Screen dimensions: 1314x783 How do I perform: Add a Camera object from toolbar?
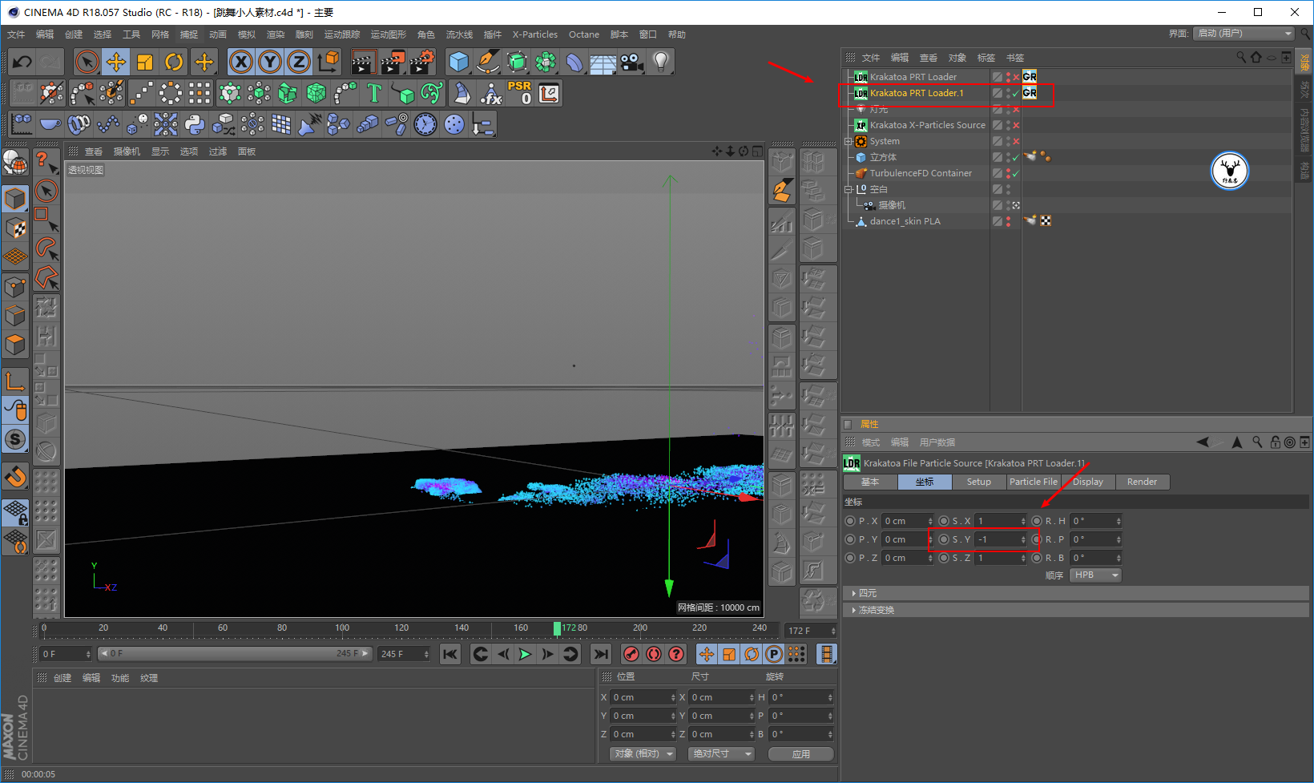(632, 62)
